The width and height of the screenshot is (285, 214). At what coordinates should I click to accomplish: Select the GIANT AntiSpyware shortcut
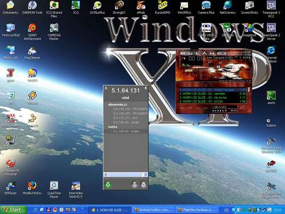point(32,32)
